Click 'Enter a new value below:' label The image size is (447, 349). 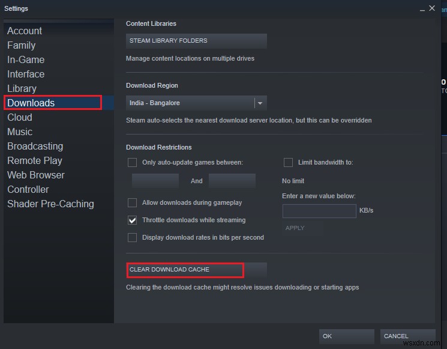319,196
